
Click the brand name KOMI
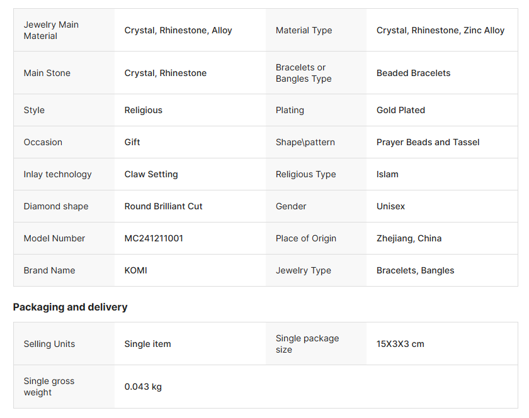coord(135,270)
